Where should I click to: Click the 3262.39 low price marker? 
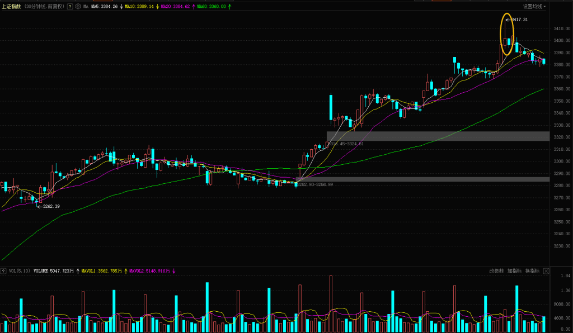point(51,206)
